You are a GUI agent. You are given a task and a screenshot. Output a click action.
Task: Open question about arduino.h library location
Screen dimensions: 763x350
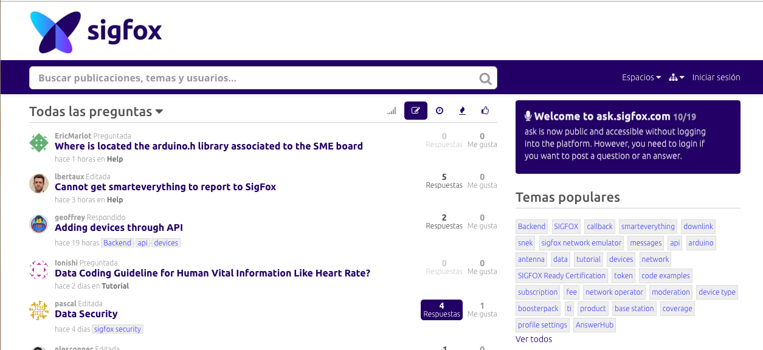[209, 146]
